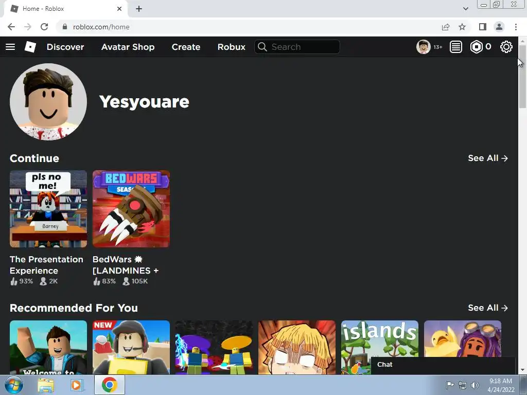Open the anime blond character game thumbnail
This screenshot has width=527, height=395.
[x=297, y=347]
